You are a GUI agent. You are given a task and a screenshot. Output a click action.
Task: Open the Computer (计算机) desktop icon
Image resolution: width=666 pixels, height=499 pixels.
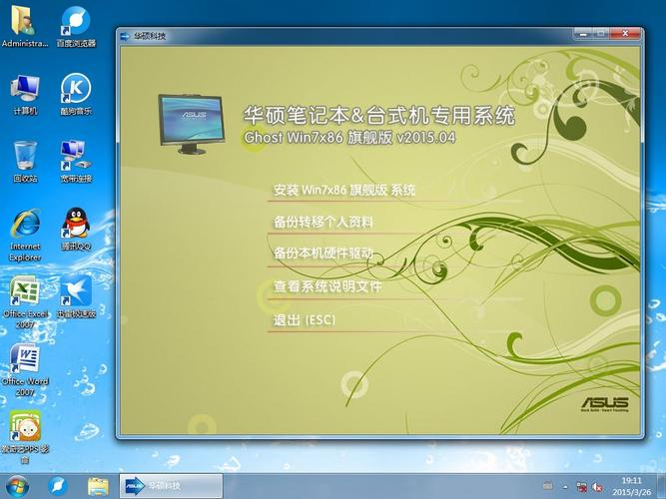click(x=25, y=90)
